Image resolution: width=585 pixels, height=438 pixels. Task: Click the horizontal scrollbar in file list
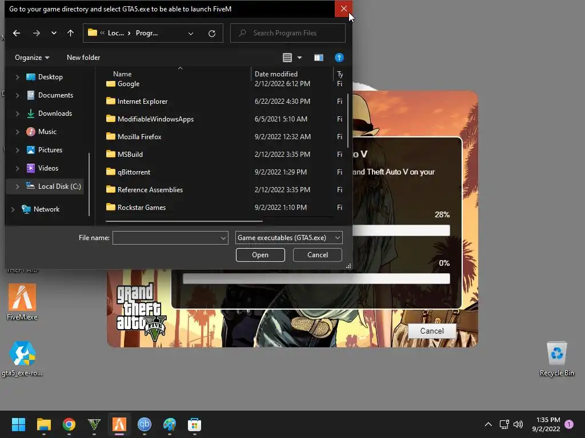click(x=184, y=221)
